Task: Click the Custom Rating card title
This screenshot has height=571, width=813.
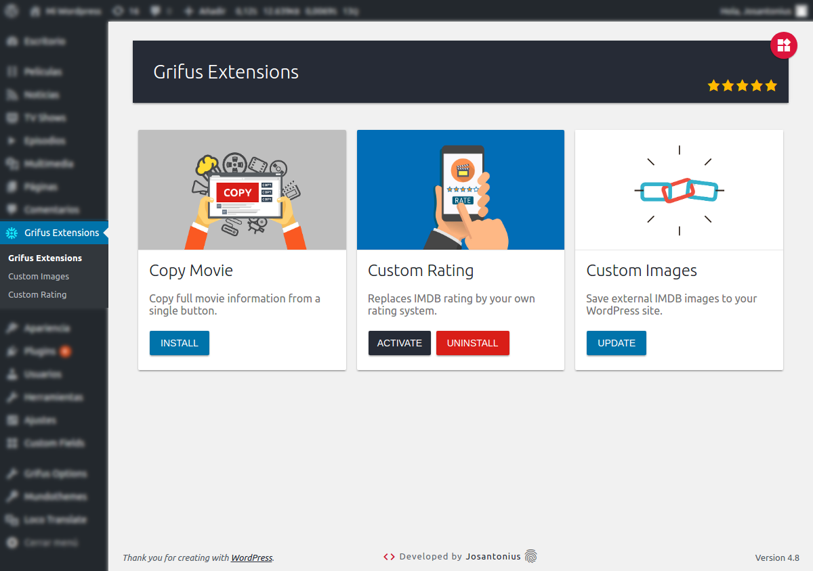Action: (421, 271)
